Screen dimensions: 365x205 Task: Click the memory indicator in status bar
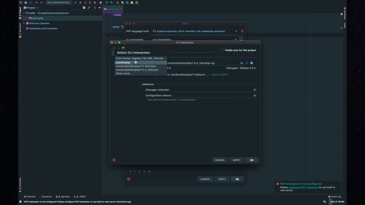click(337, 202)
